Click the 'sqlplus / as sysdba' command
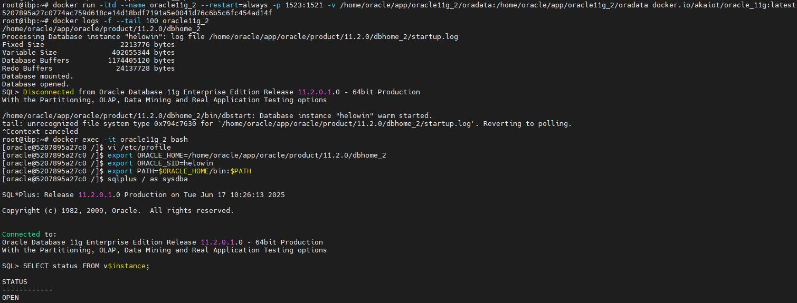 148,179
